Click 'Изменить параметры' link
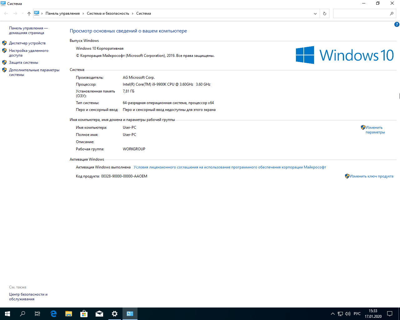400x320 pixels. pyautogui.click(x=375, y=130)
